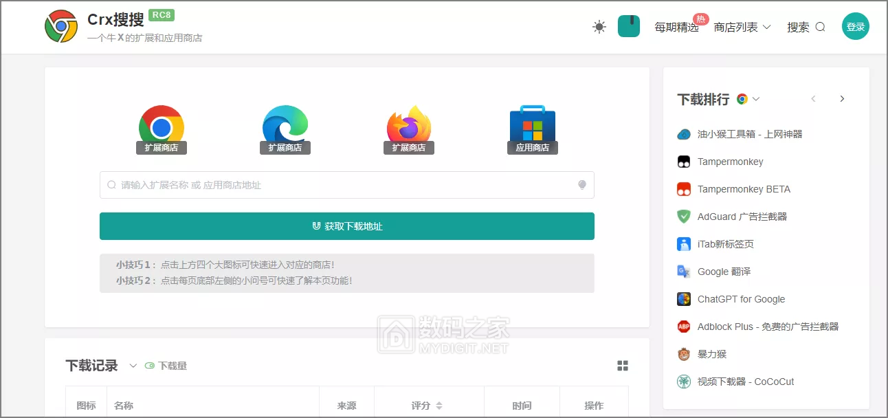Open the Chrome extension store icon
Image resolution: width=888 pixels, height=418 pixels.
(x=162, y=128)
